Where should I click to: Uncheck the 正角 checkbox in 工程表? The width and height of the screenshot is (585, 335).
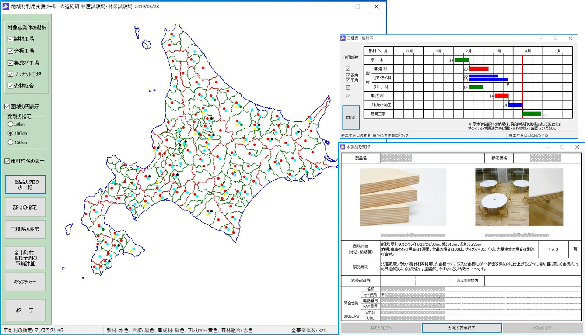click(x=348, y=76)
